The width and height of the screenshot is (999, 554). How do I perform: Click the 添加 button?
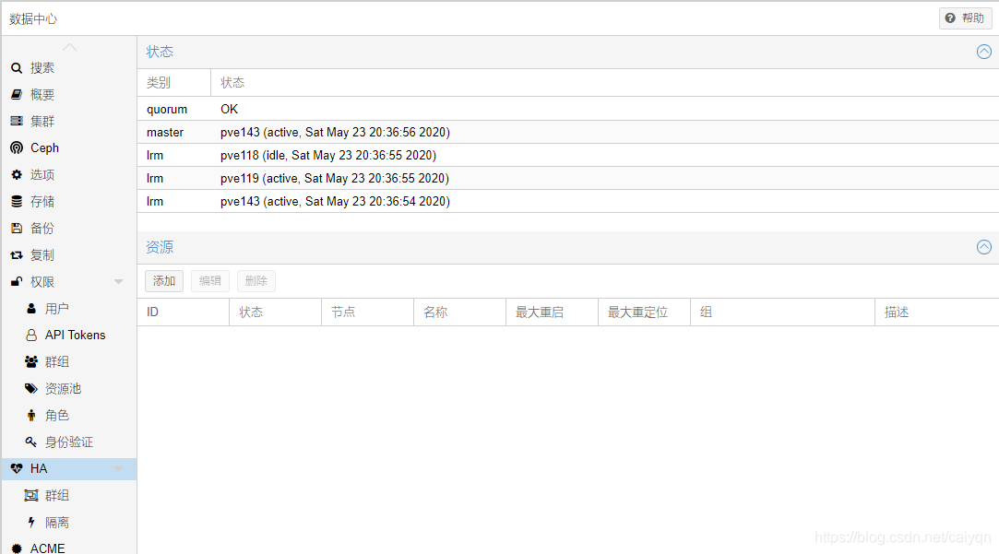pyautogui.click(x=164, y=281)
